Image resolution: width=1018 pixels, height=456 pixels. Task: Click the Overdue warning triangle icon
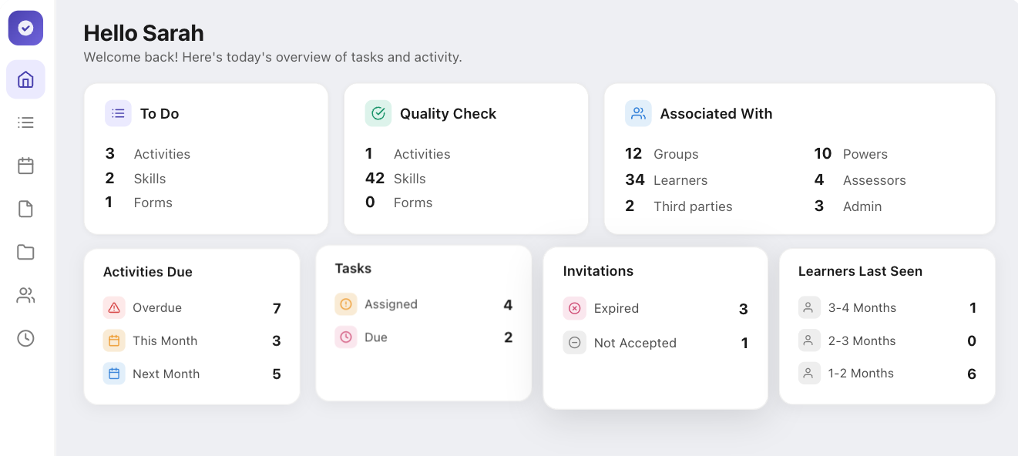tap(114, 308)
